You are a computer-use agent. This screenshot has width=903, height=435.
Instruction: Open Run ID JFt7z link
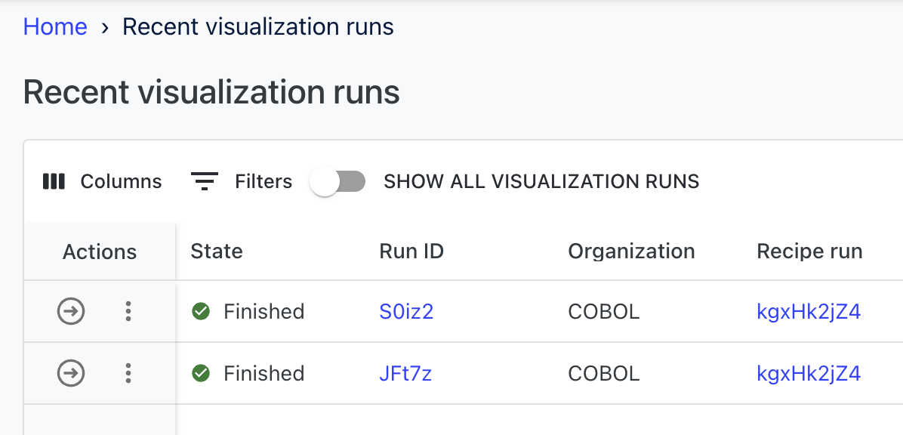click(x=405, y=373)
